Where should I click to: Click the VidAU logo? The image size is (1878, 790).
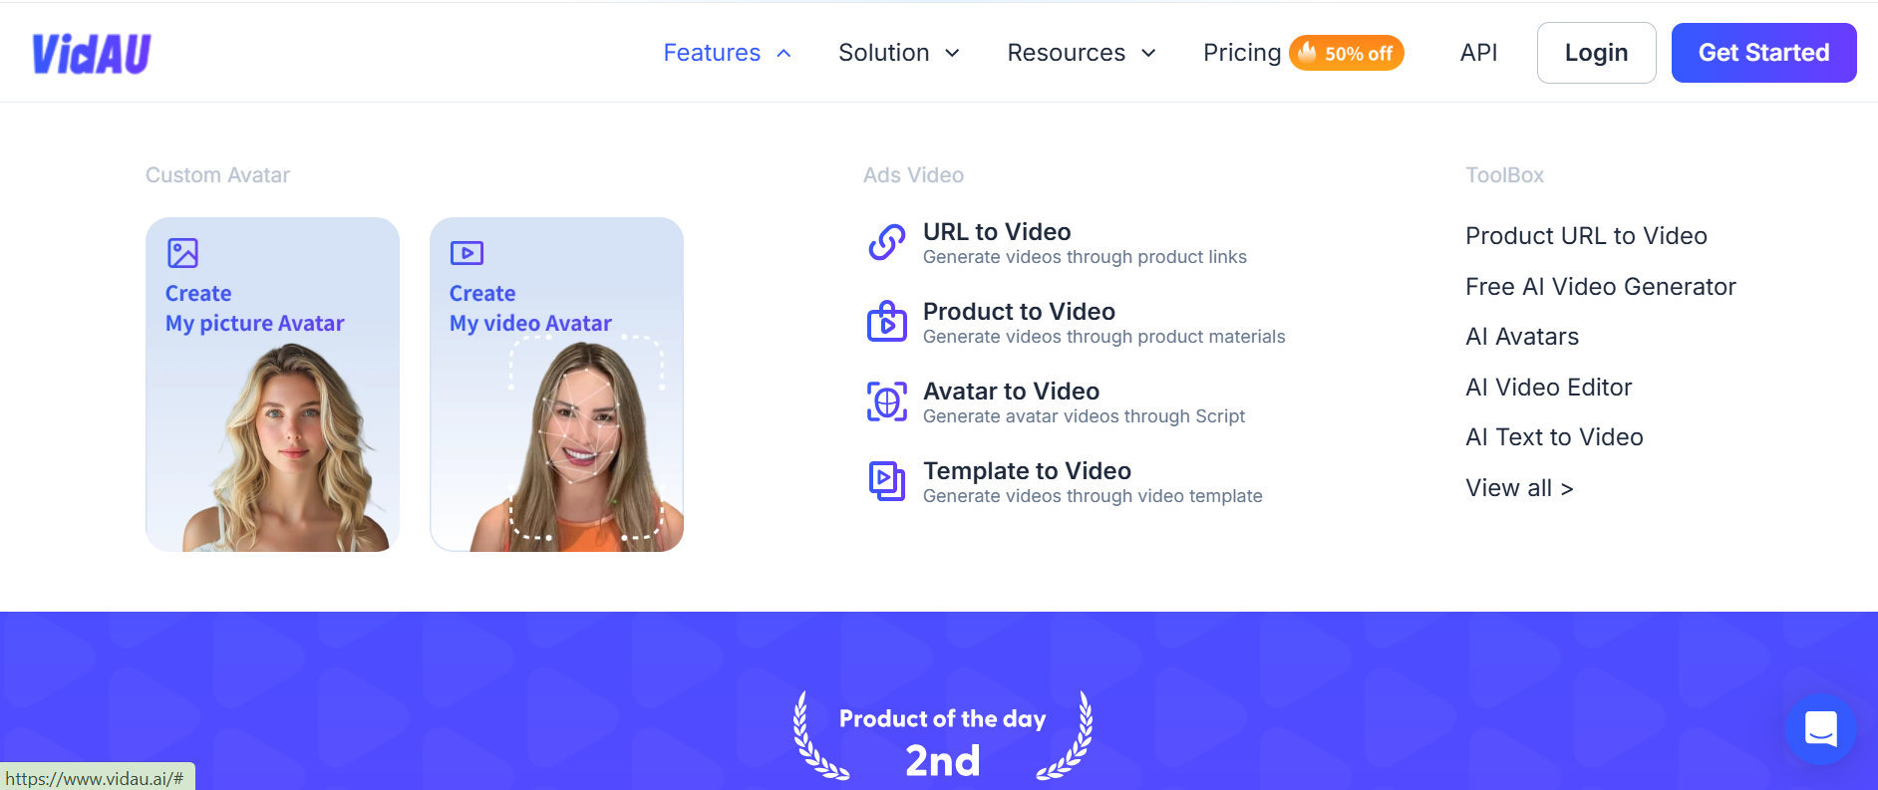(x=91, y=54)
